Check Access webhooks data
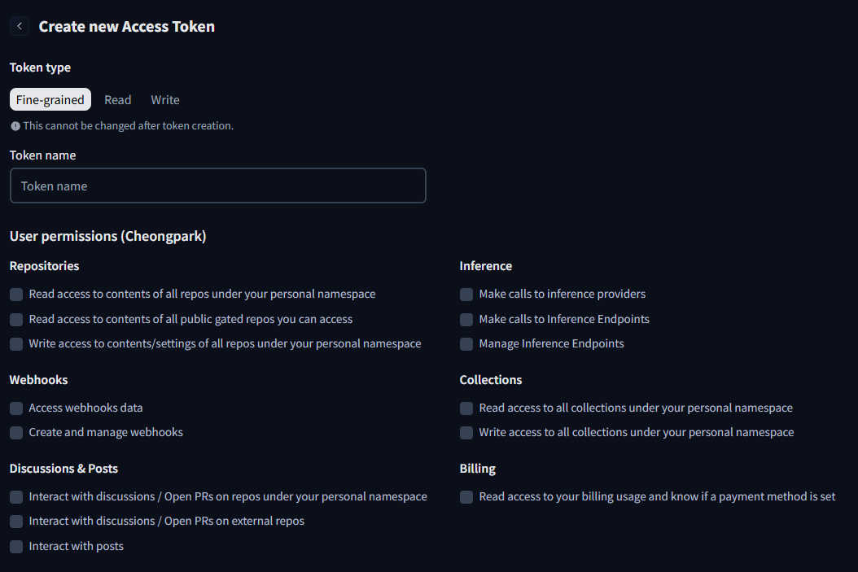Image resolution: width=858 pixels, height=572 pixels. point(16,408)
